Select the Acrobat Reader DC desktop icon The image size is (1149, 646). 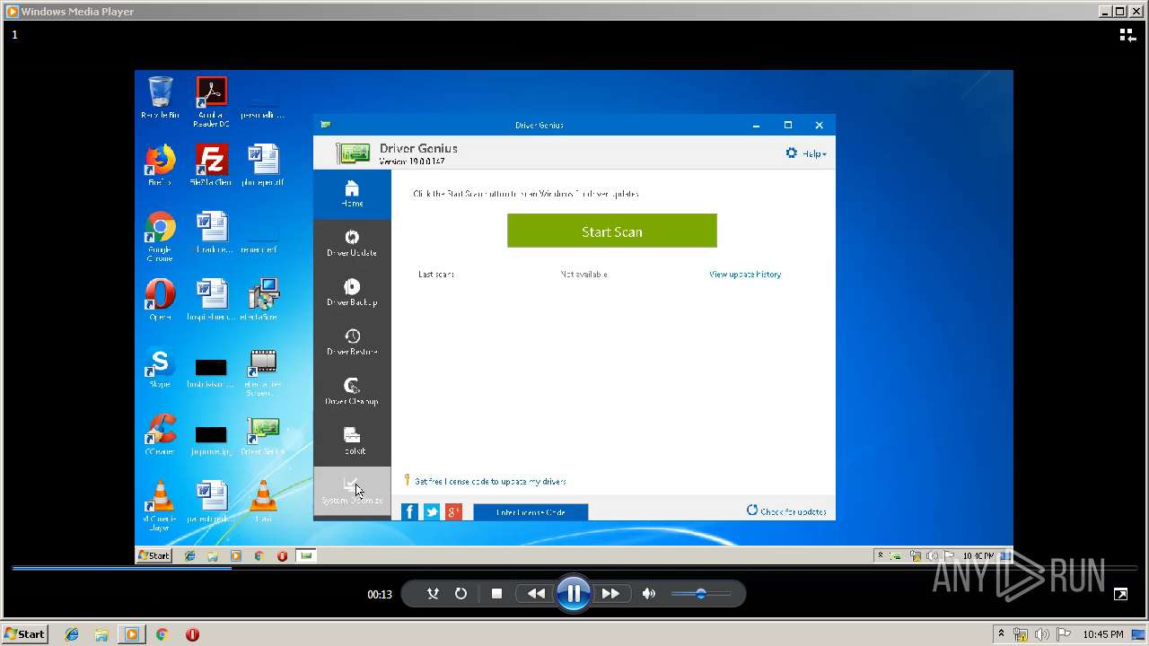tap(211, 101)
